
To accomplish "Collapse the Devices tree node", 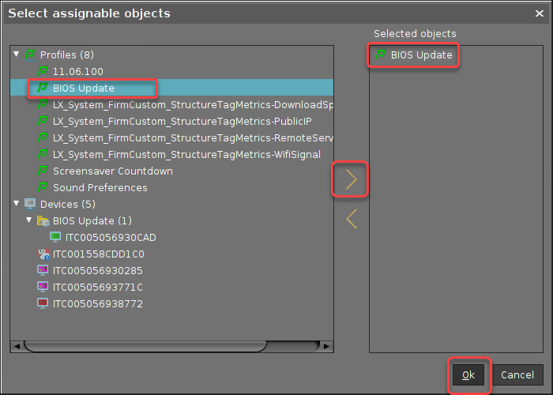I will (x=17, y=204).
